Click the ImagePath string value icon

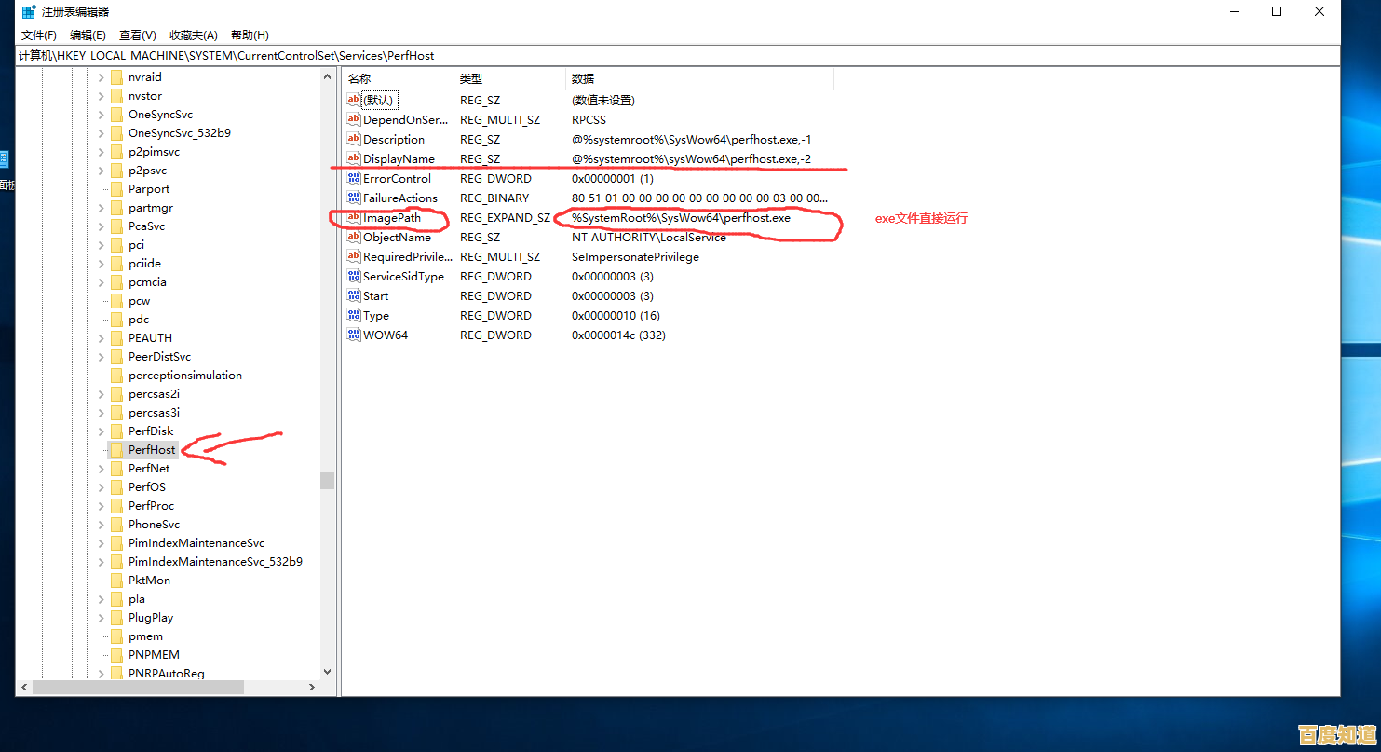(353, 218)
